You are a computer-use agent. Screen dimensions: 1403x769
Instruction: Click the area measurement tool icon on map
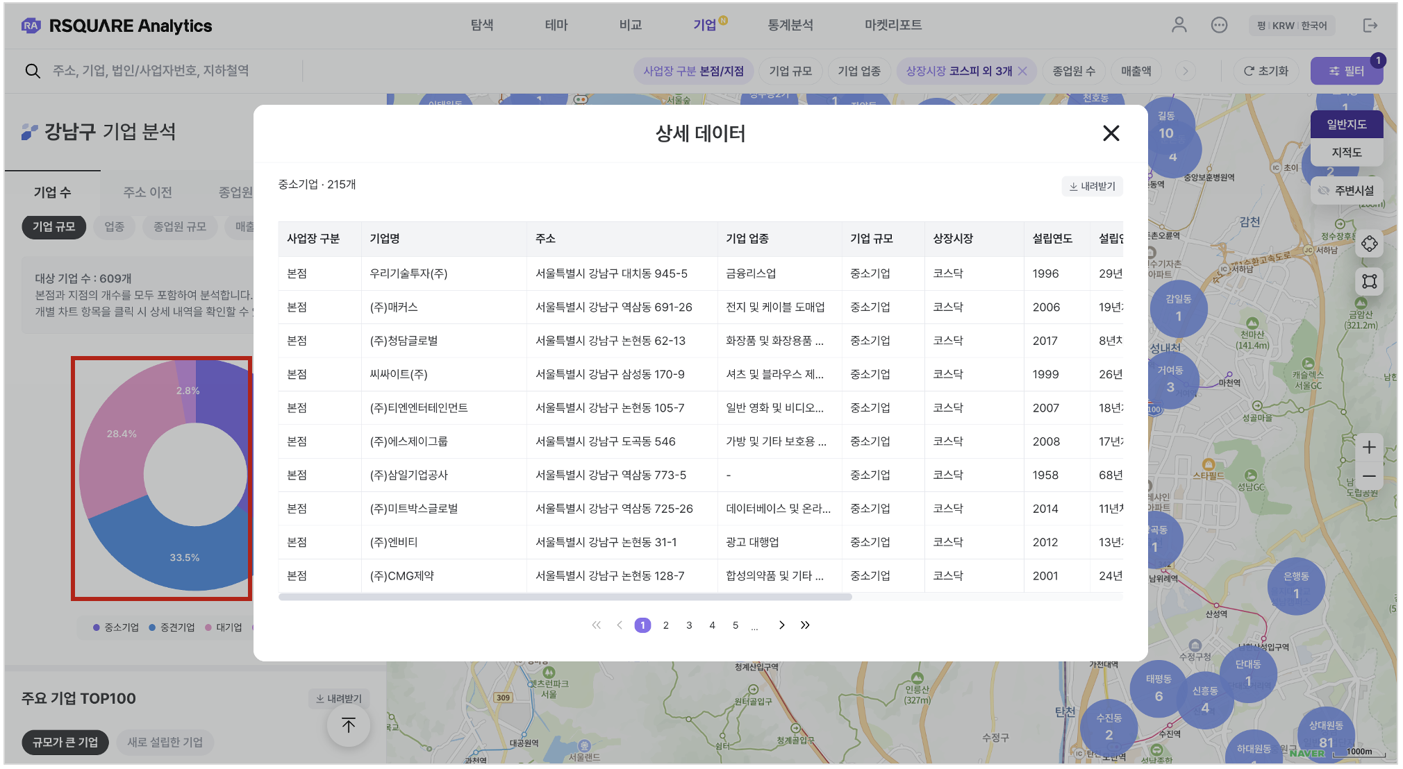(1369, 281)
